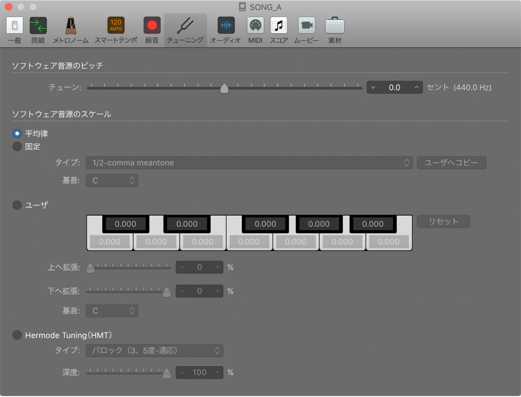Expand the バロック Hermode type dropdown
The image size is (521, 397).
click(154, 350)
